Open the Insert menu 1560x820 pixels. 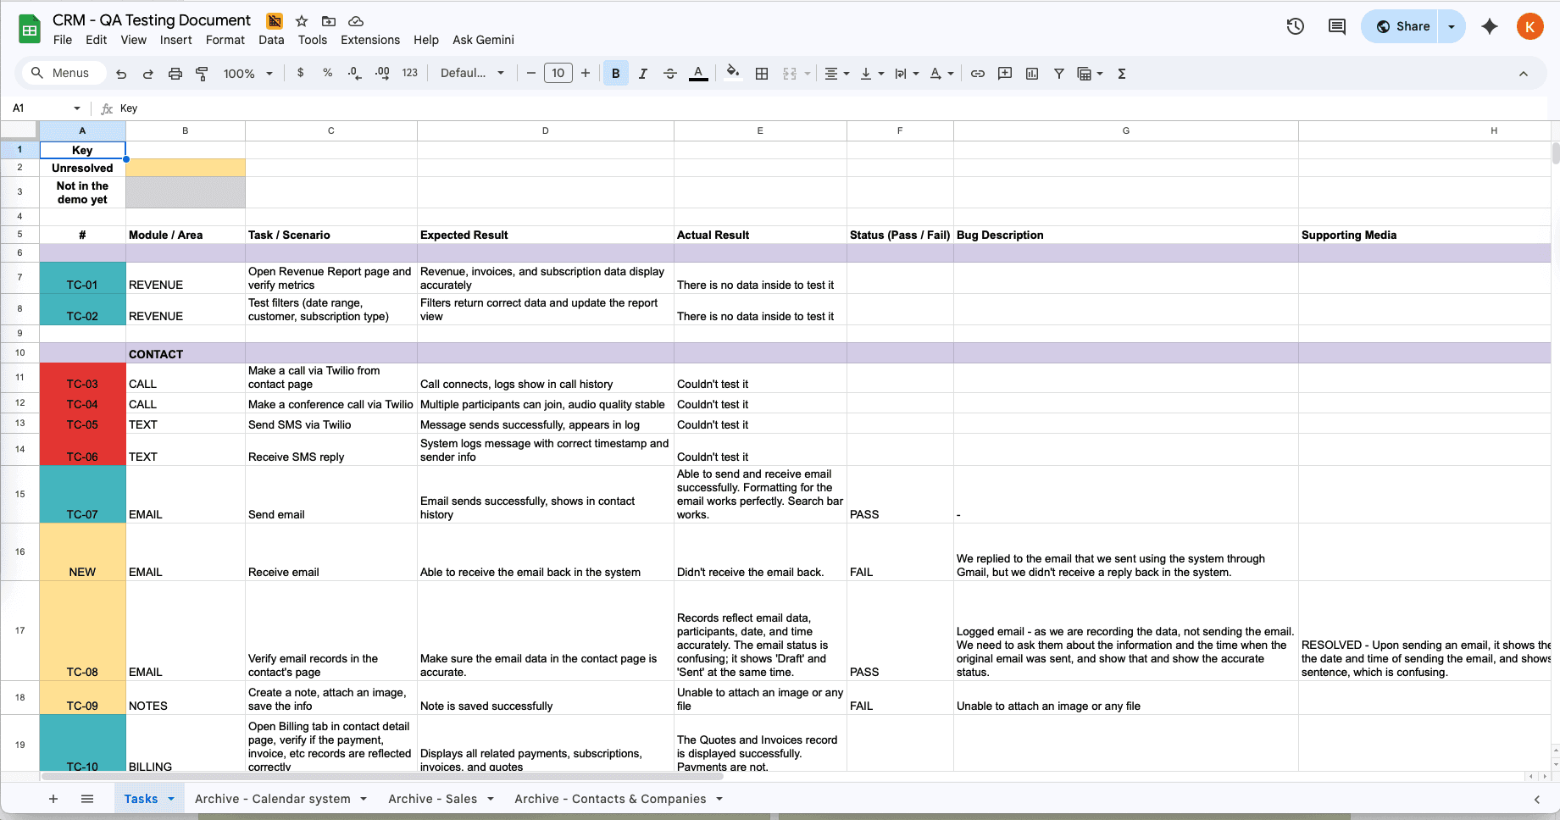coord(175,40)
